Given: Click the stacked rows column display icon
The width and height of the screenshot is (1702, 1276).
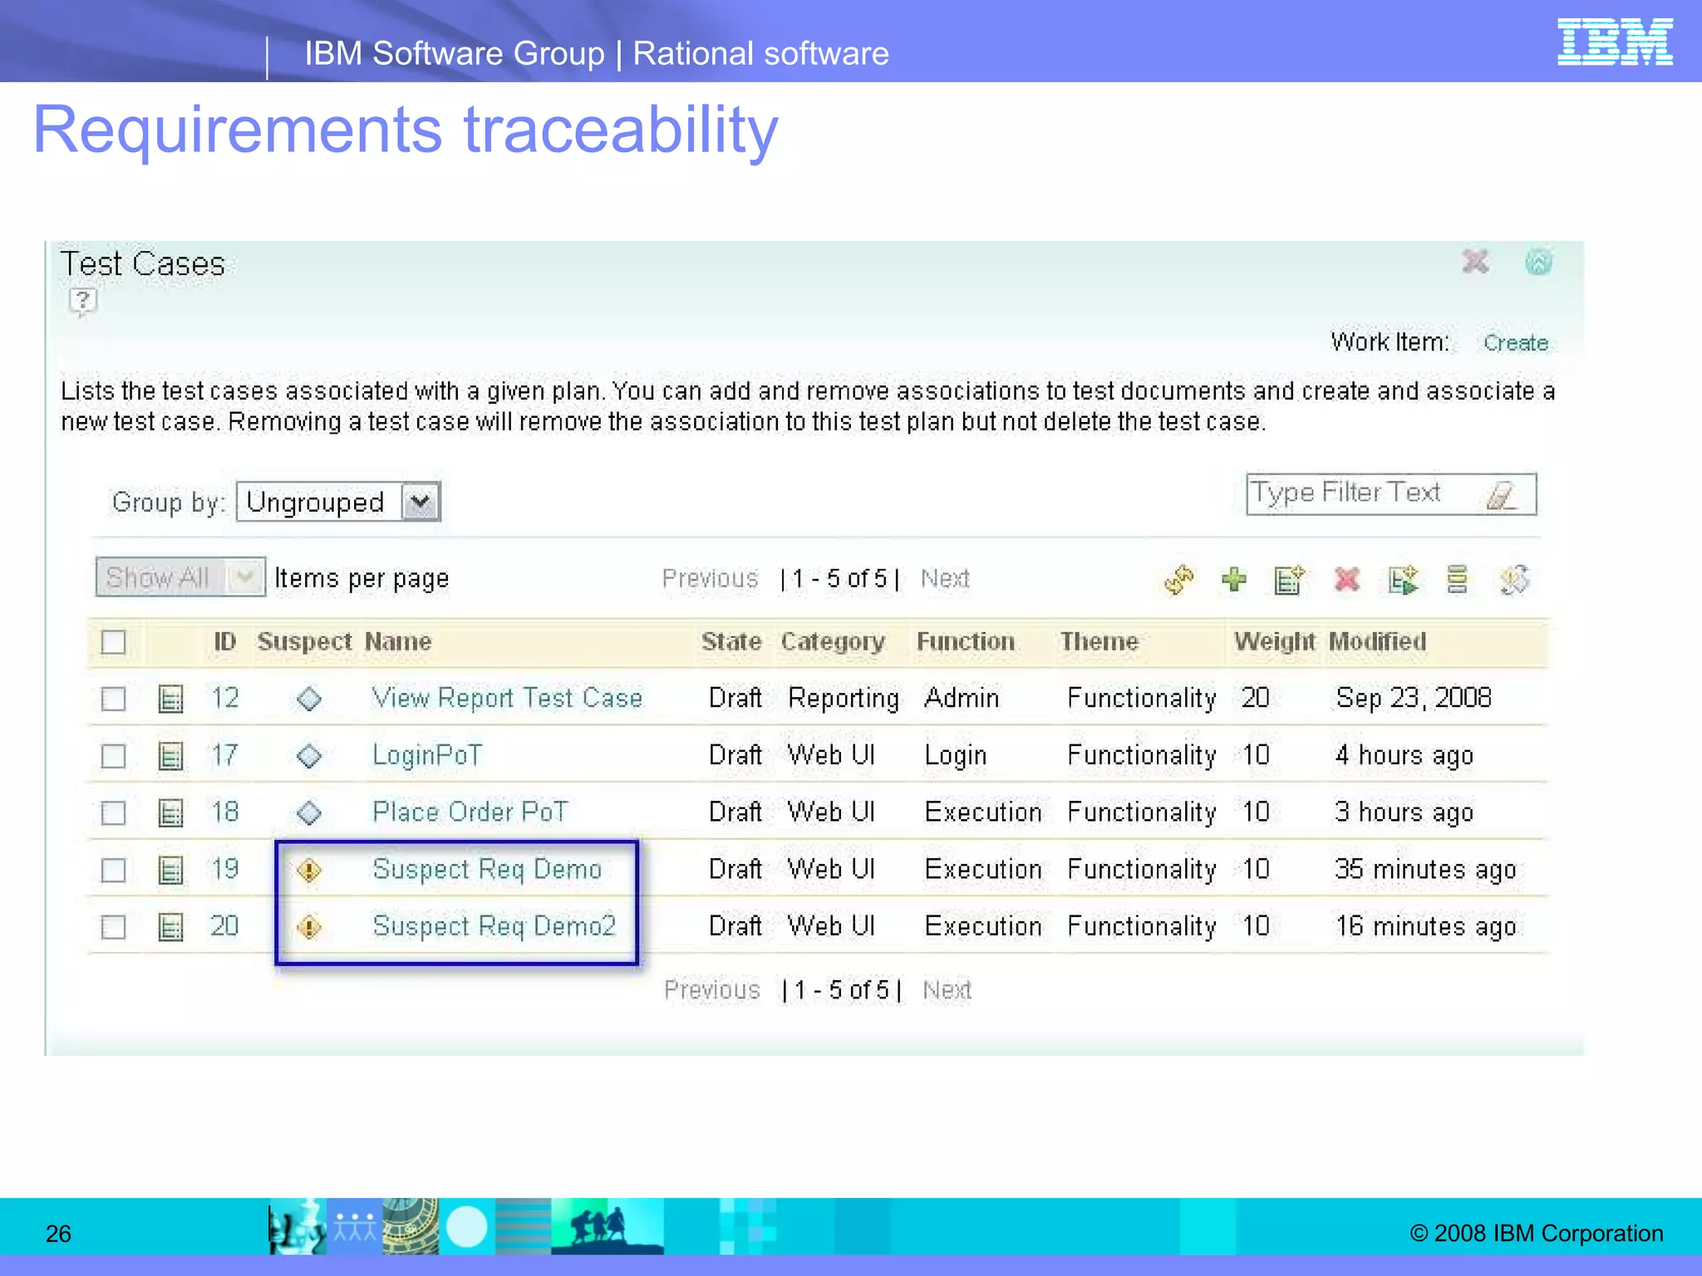Looking at the screenshot, I should click(1457, 579).
